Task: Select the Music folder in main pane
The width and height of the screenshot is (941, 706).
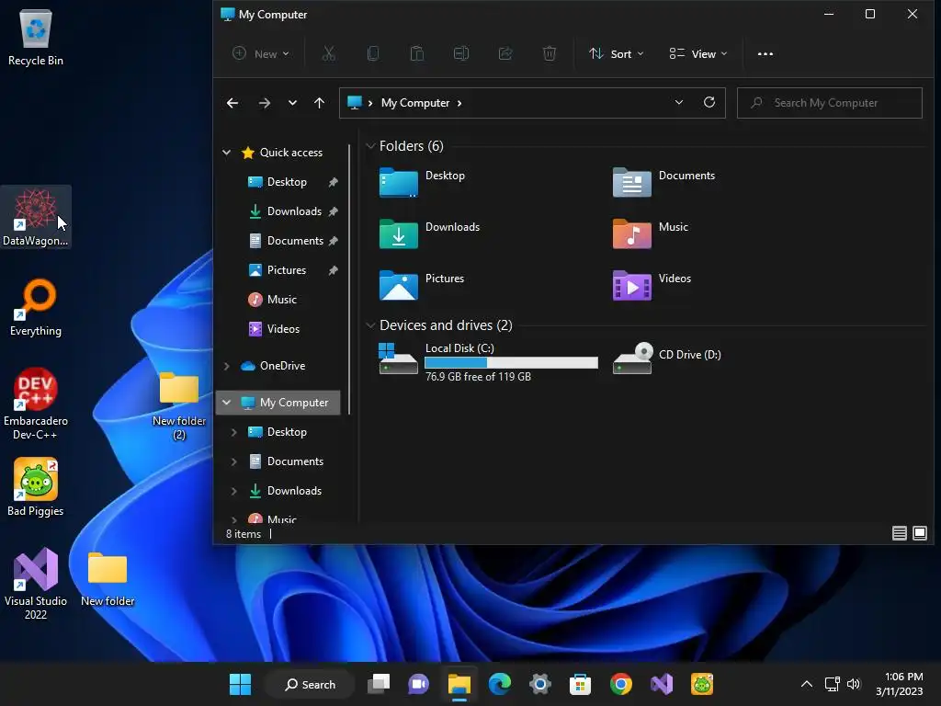Action: coord(651,234)
